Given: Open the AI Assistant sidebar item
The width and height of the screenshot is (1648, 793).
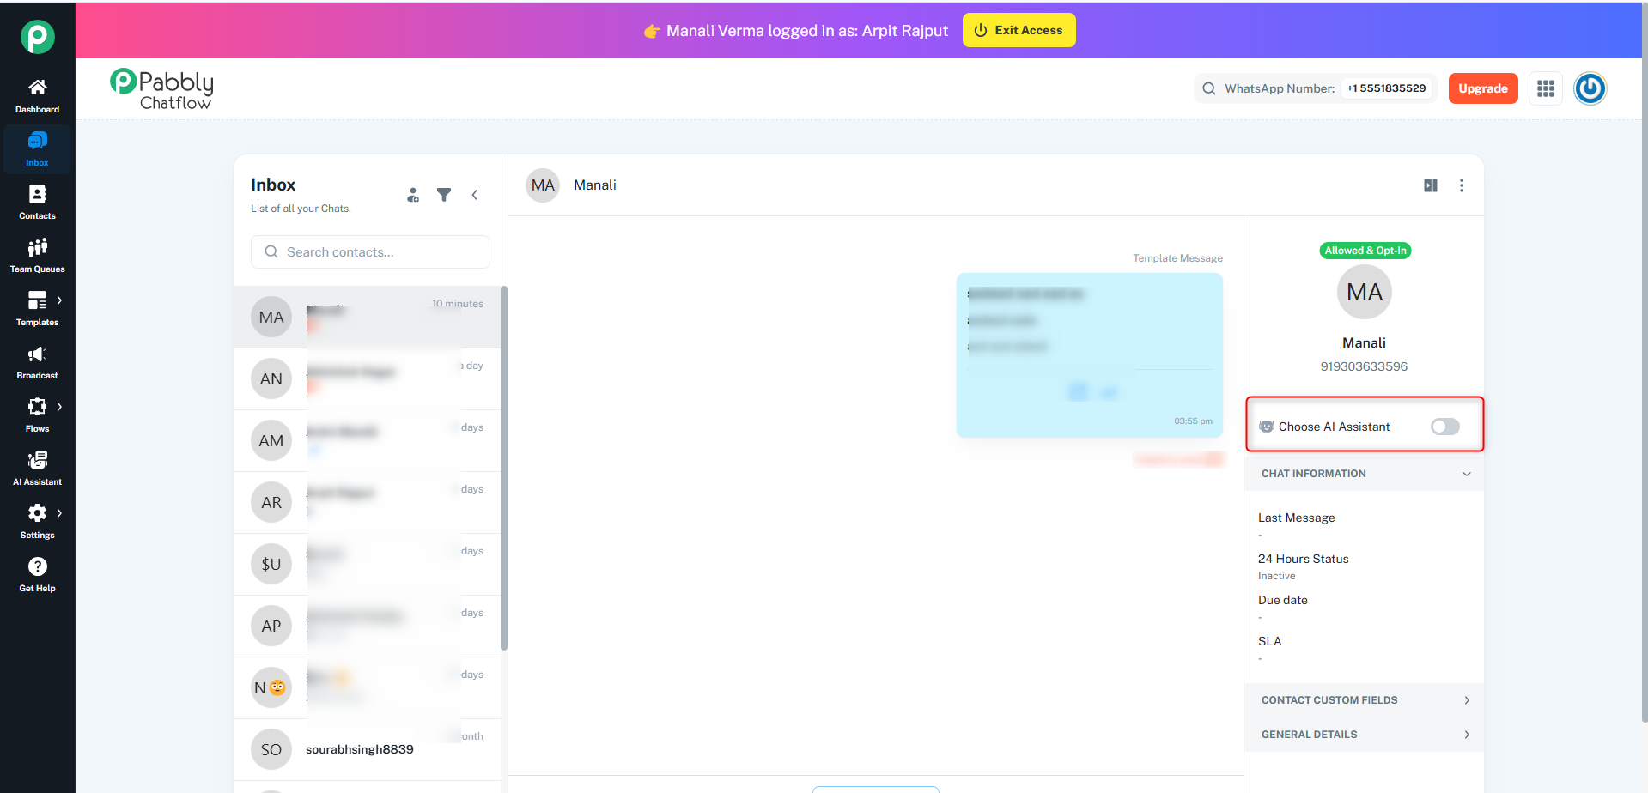Looking at the screenshot, I should coord(37,469).
